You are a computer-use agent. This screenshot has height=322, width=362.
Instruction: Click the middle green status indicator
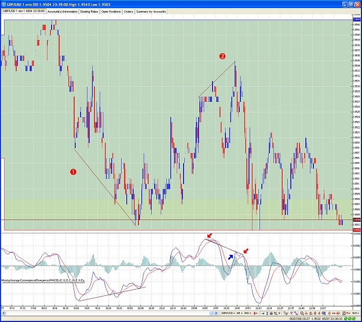click(x=349, y=319)
